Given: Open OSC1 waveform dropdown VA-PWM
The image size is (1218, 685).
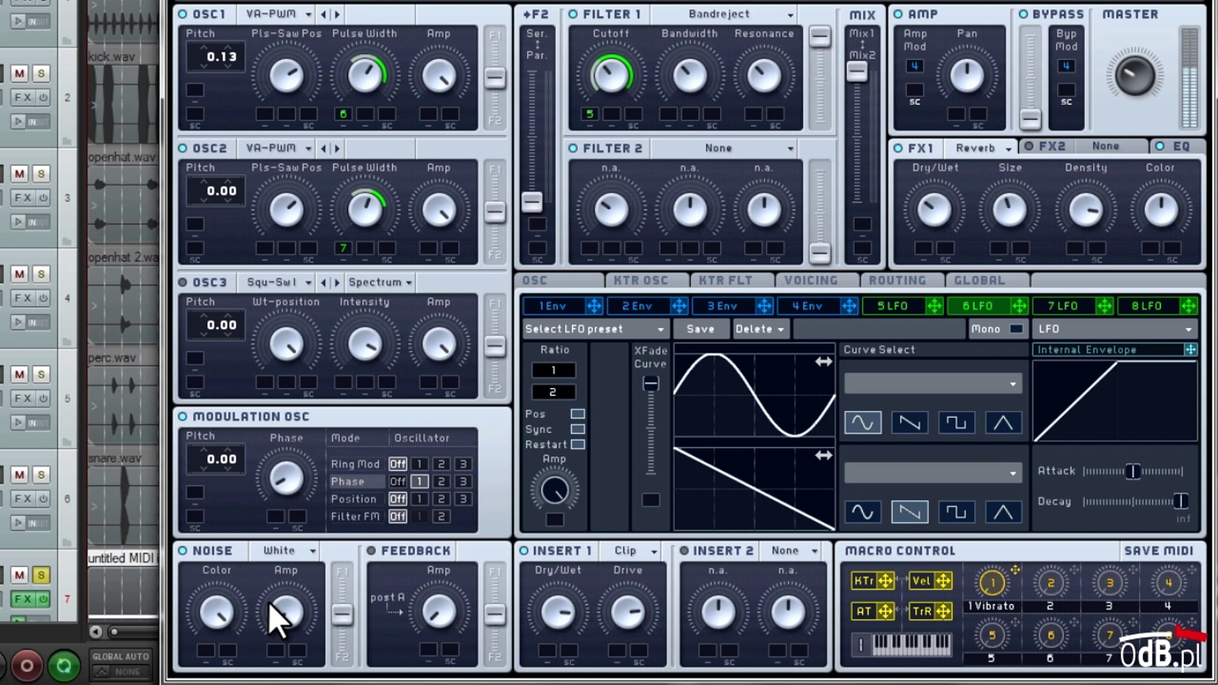Looking at the screenshot, I should tap(278, 14).
